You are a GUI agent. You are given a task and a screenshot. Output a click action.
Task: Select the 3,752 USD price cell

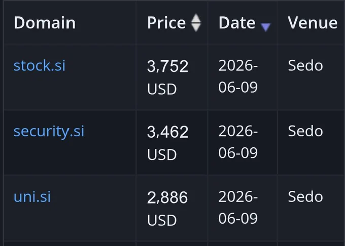(167, 77)
